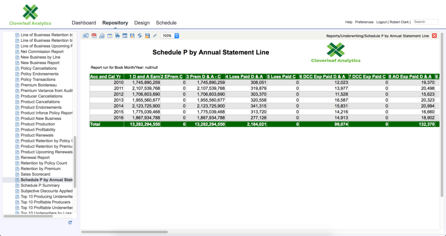Image resolution: width=446 pixels, height=236 pixels.
Task: Open Product New Business report
Action: [x=41, y=118]
